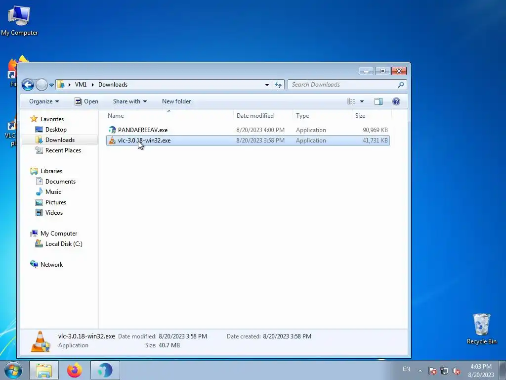
Task: Click the Windows Explorer taskbar icon
Action: coord(44,370)
